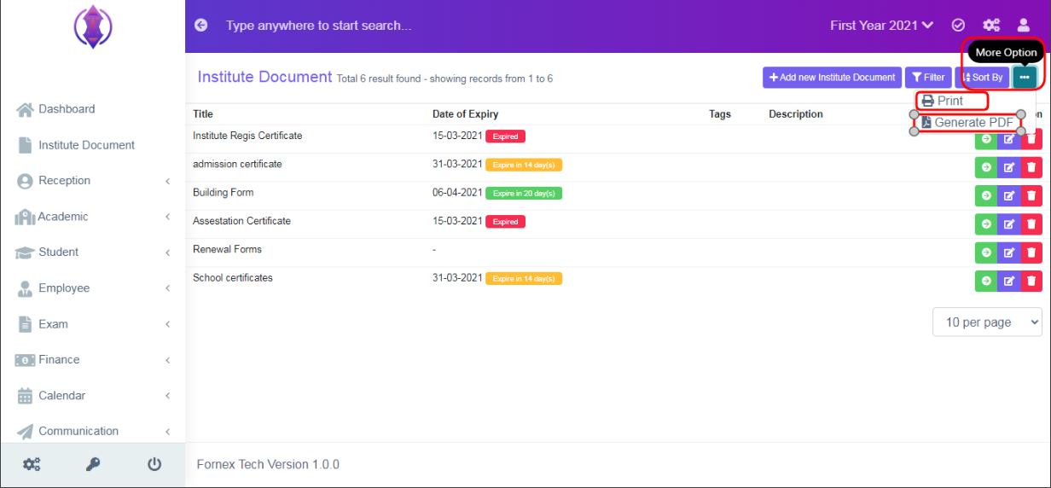Viewport: 1051px width, 488px height.
Task: Edit the Building Form row
Action: [x=1009, y=195]
